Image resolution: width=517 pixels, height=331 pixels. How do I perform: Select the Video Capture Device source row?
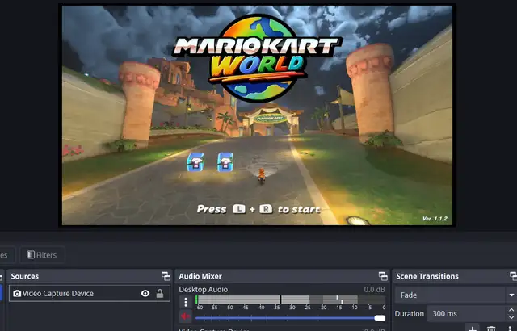[90, 293]
